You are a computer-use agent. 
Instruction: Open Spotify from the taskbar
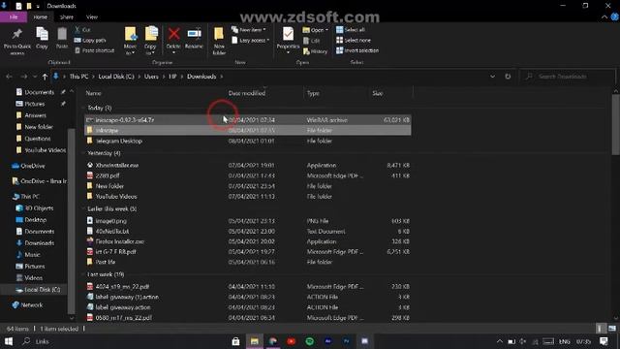(x=310, y=341)
